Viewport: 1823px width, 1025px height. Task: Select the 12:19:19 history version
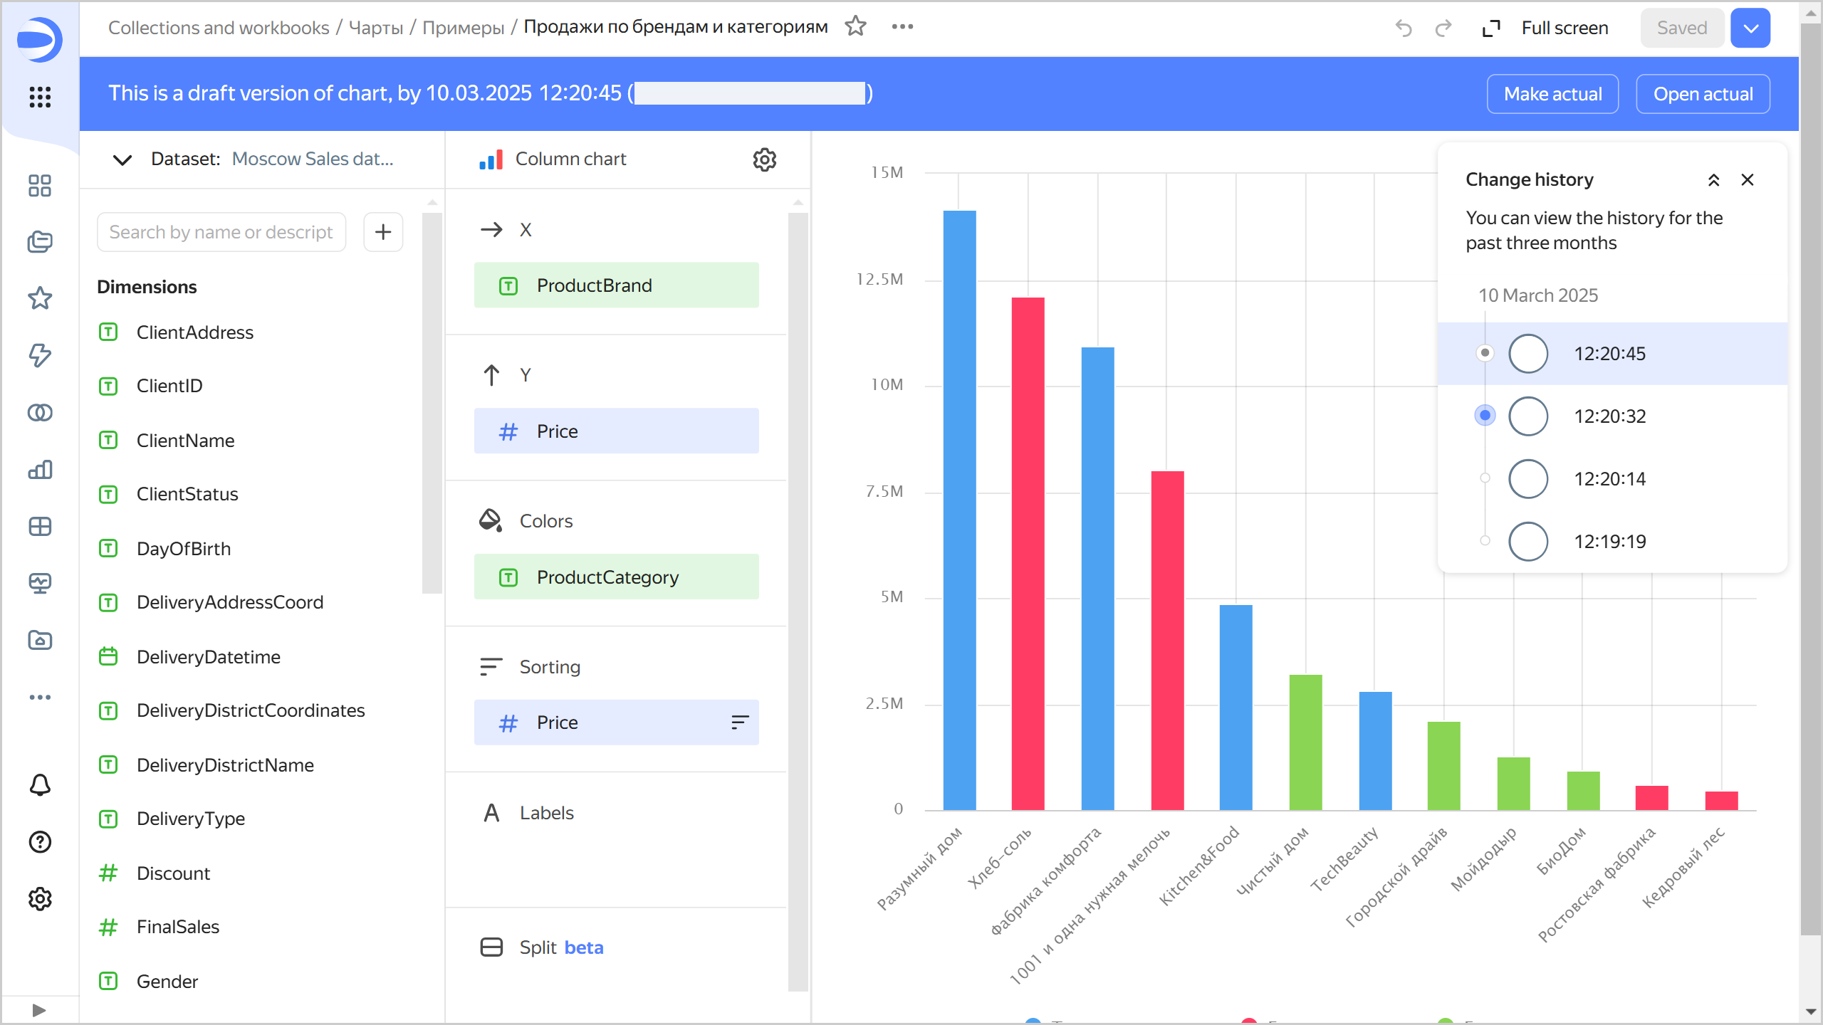tap(1528, 542)
